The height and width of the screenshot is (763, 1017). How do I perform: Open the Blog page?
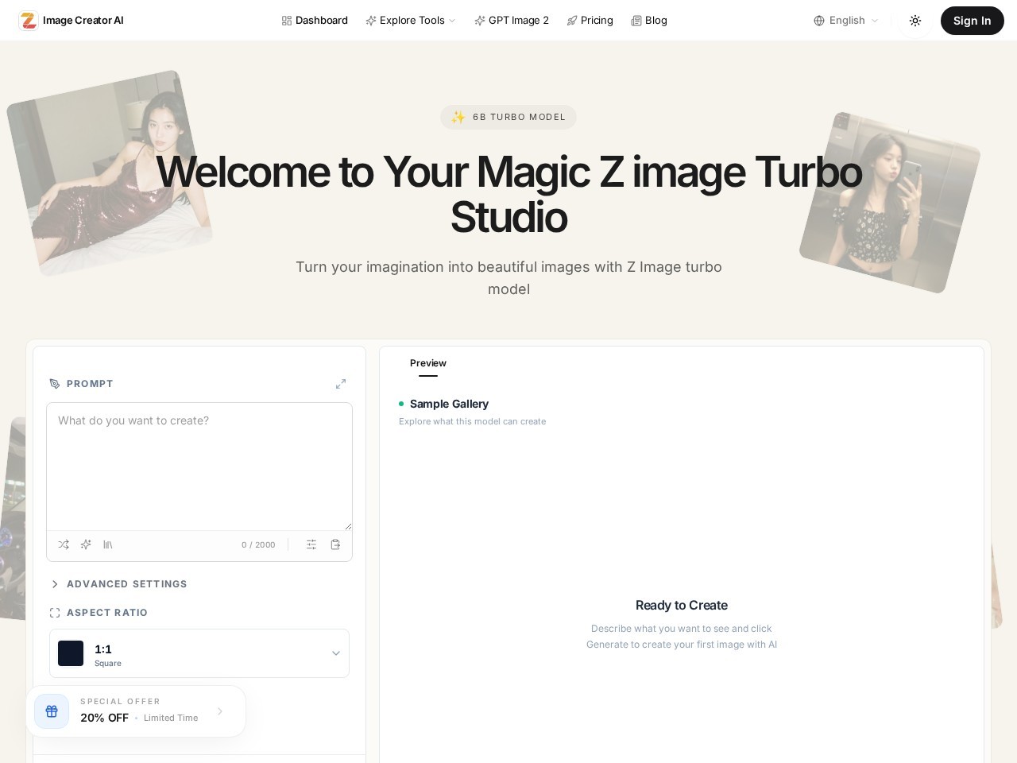pyautogui.click(x=649, y=21)
